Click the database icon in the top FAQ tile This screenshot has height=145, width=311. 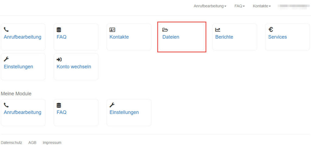click(x=59, y=30)
